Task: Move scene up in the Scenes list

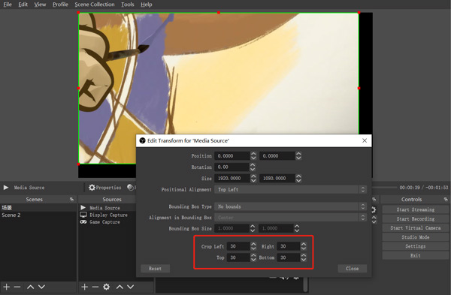Action: [x=31, y=287]
